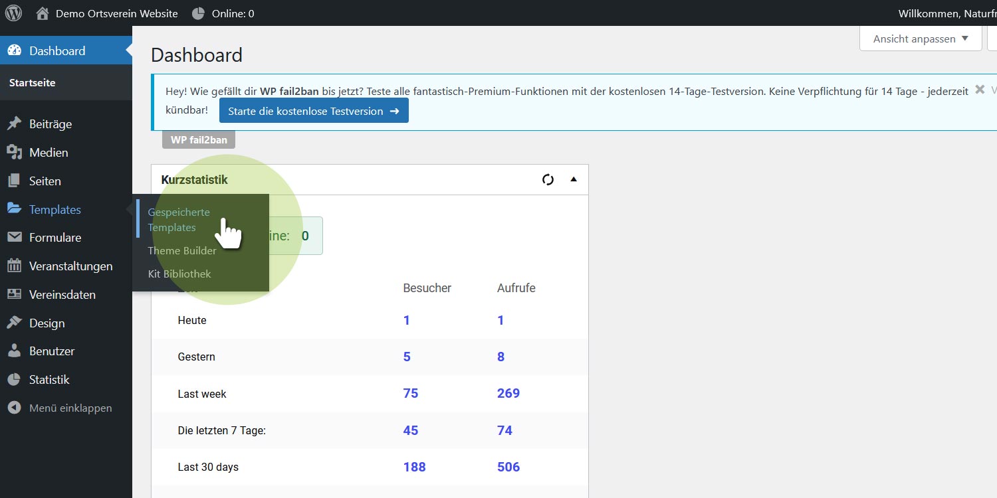This screenshot has width=997, height=498.
Task: Click last 7 days visitors 45
Action: pyautogui.click(x=411, y=430)
